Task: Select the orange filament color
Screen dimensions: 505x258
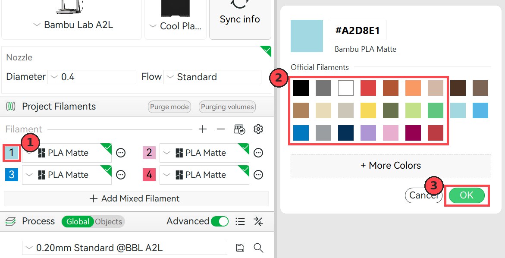Action: click(x=413, y=88)
